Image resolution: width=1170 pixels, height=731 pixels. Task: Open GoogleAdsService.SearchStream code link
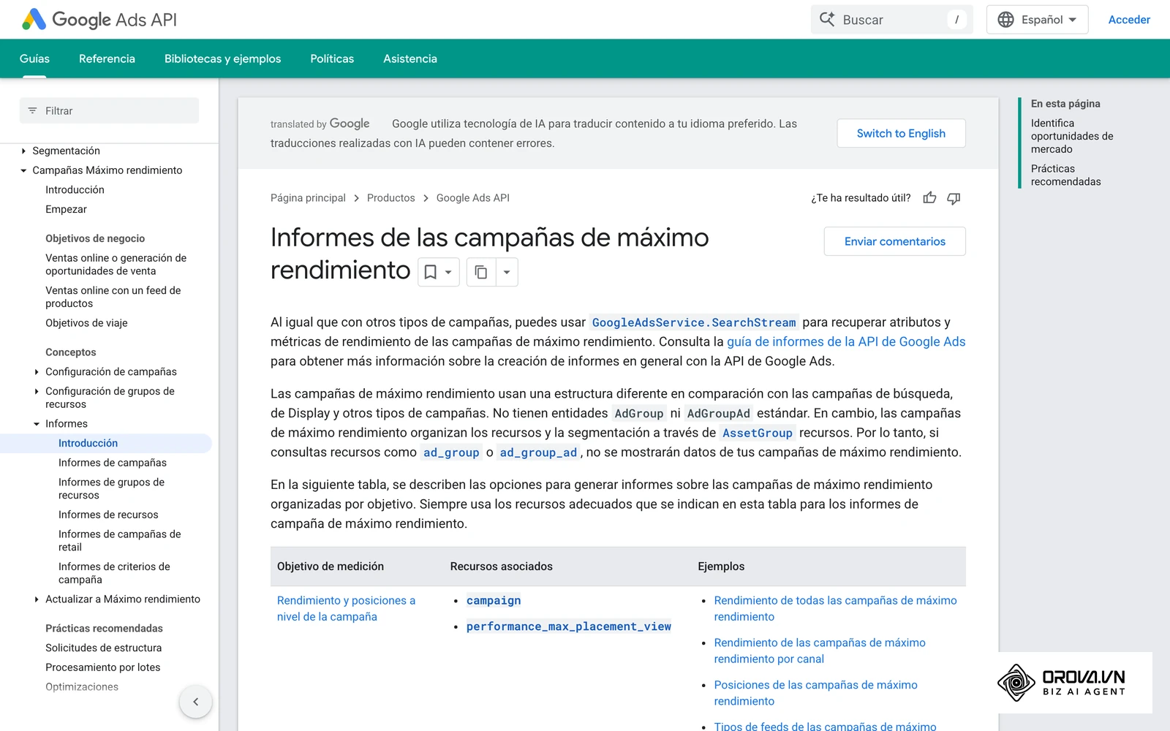pyautogui.click(x=694, y=322)
